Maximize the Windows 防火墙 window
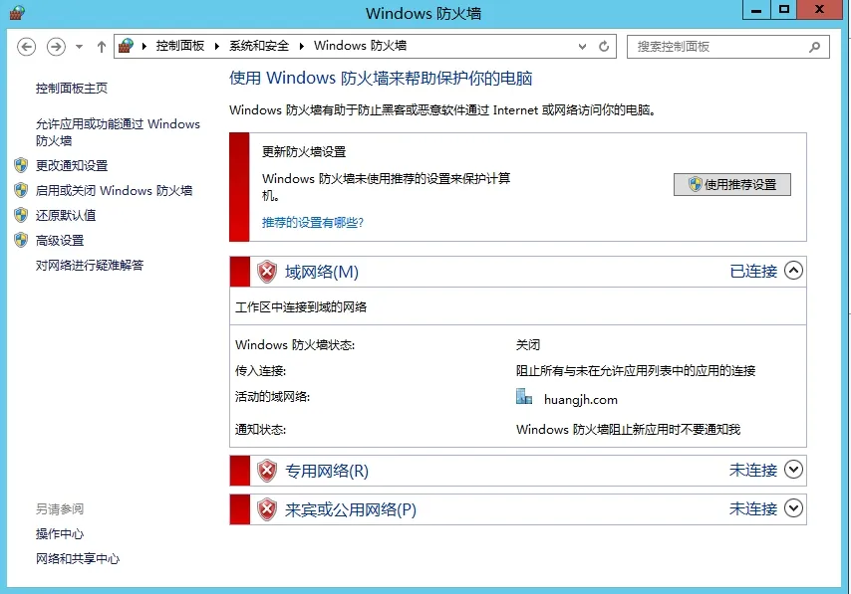Image resolution: width=851 pixels, height=594 pixels. point(783,10)
